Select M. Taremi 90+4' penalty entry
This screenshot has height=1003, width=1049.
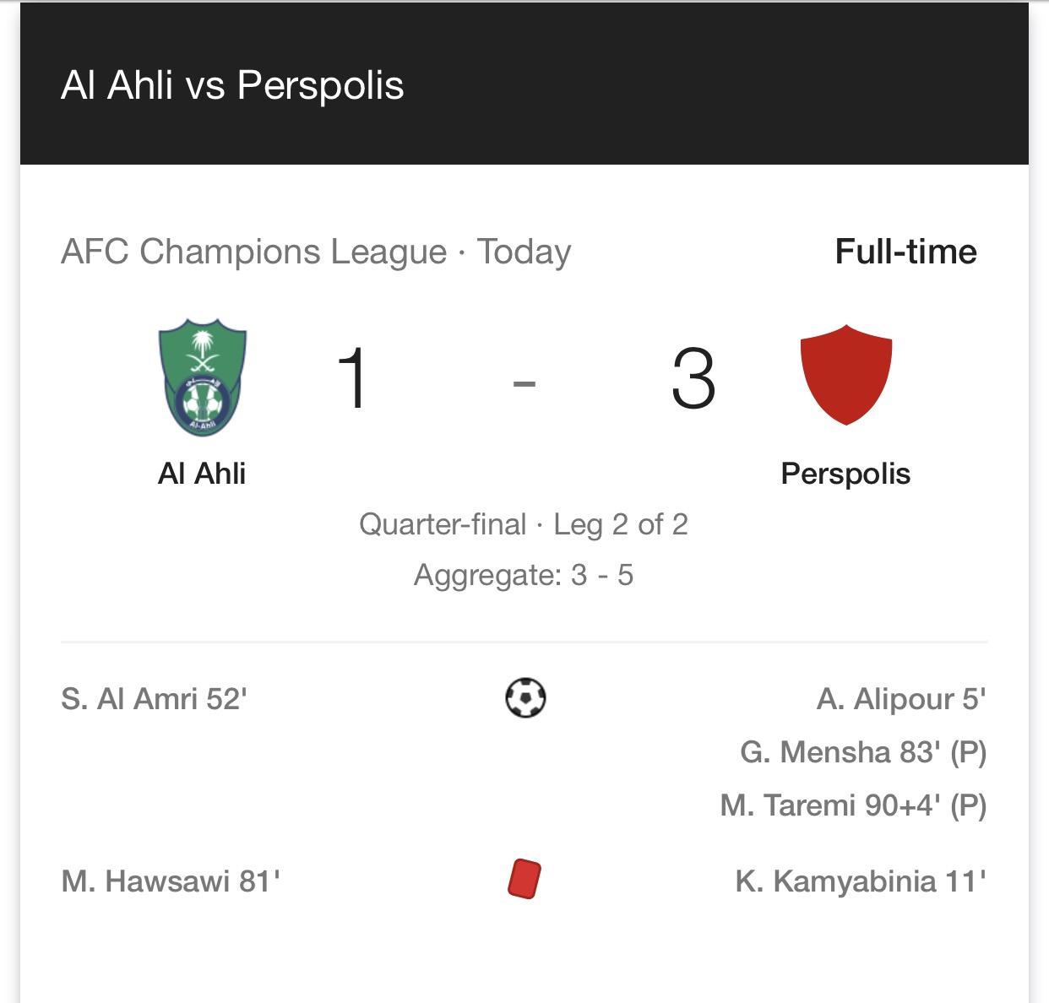tap(853, 805)
